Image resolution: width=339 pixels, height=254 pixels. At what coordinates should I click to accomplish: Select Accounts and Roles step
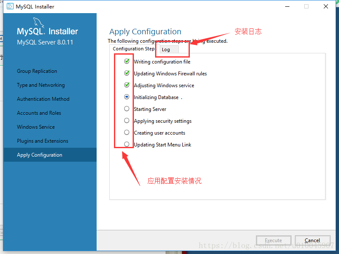[39, 113]
